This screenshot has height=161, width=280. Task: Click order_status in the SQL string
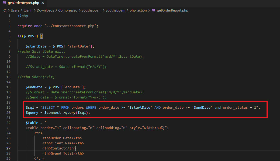[235, 107]
